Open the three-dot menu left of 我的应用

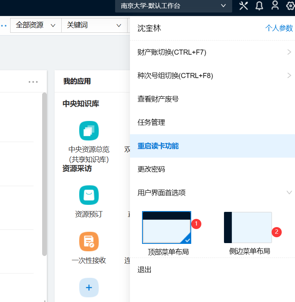coord(33,82)
